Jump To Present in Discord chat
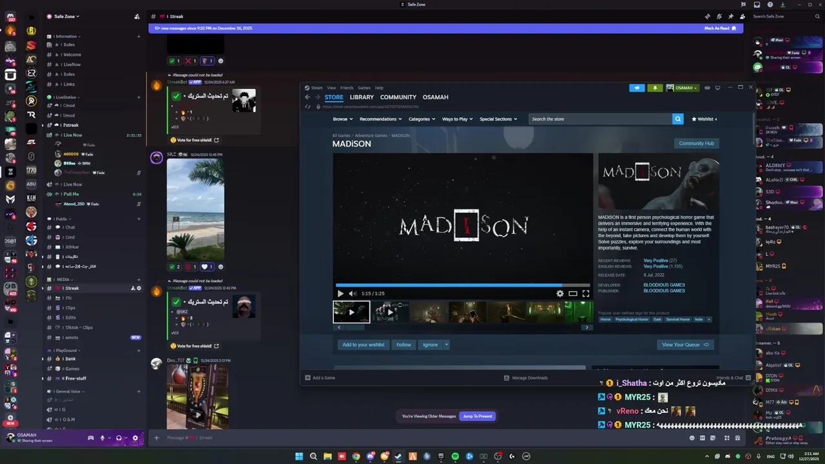Screen dimensions: 825x464 pyautogui.click(x=478, y=416)
